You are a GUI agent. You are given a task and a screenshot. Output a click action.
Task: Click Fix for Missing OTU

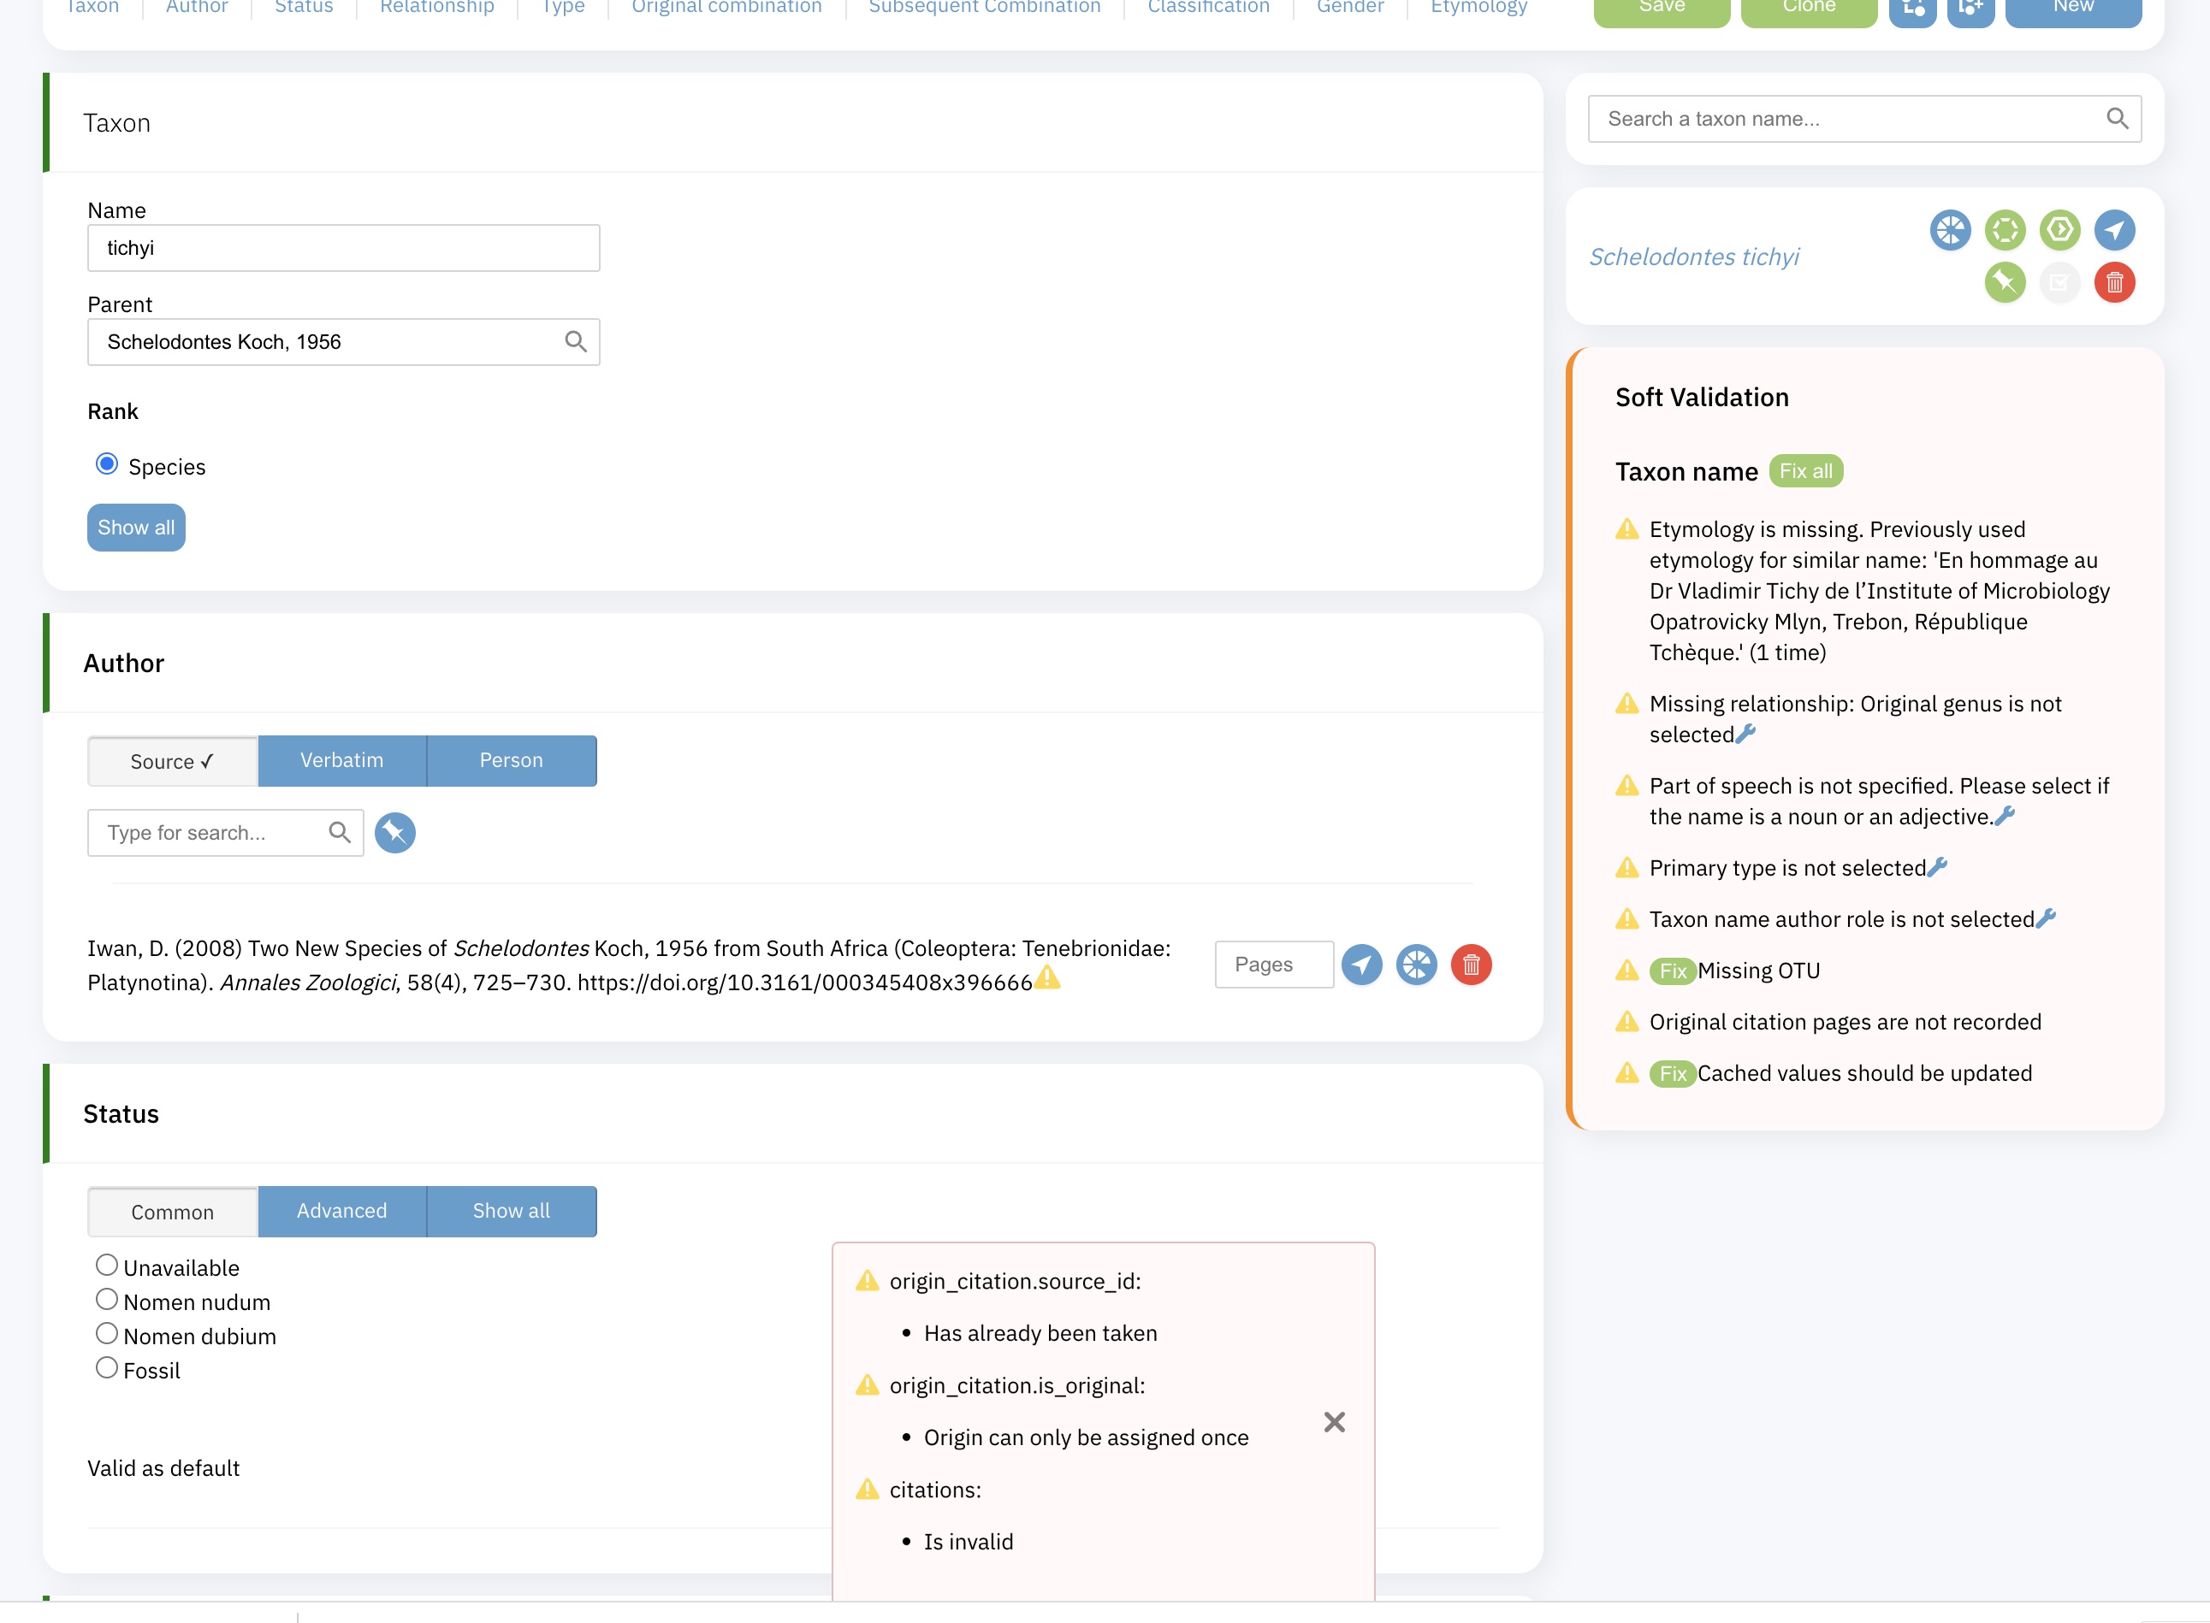[x=1674, y=971]
